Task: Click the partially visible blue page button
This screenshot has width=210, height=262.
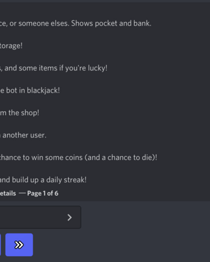Action: (x=1, y=245)
